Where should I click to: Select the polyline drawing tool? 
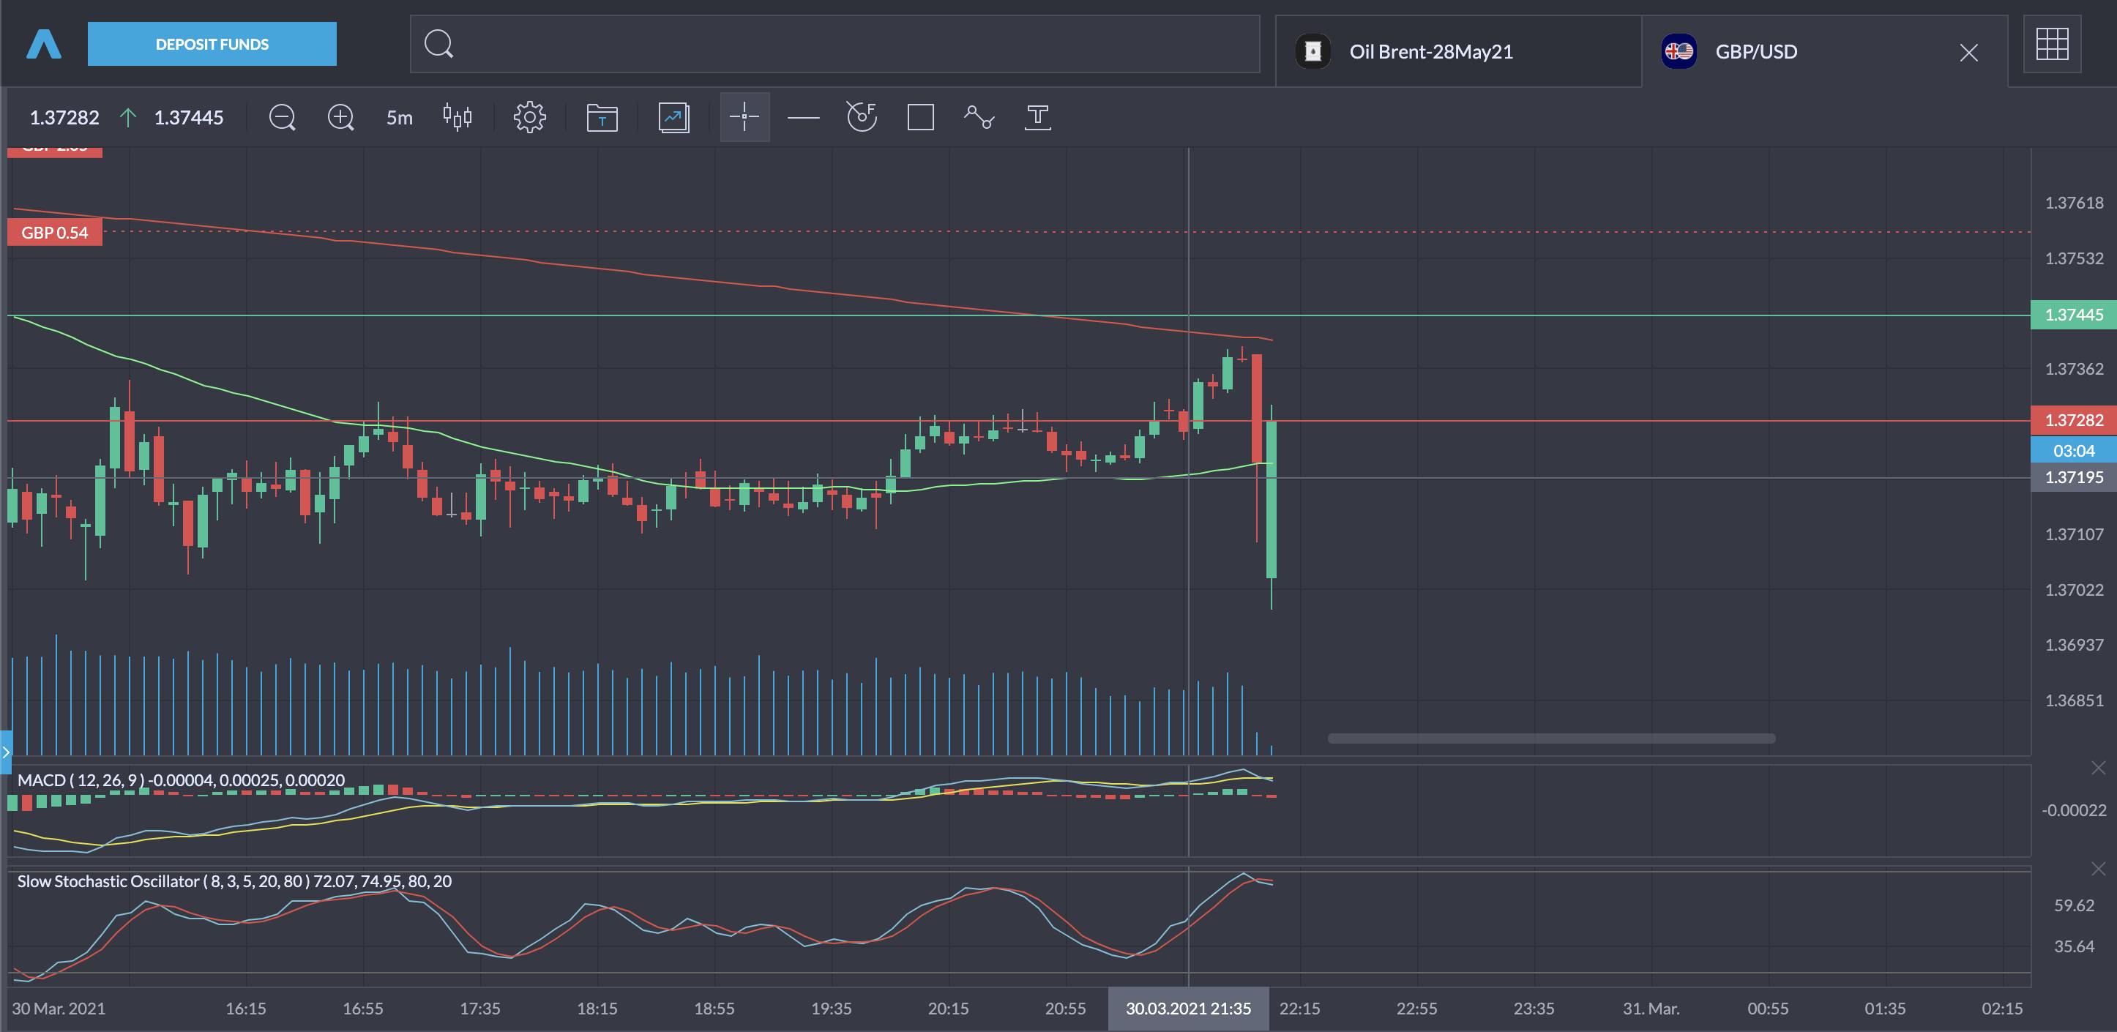point(979,118)
